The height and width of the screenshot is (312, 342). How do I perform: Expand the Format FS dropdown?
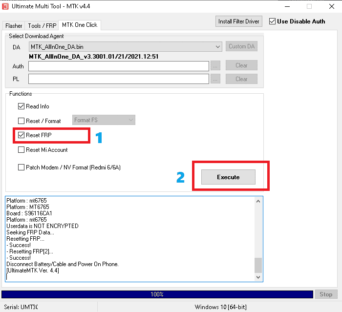click(104, 120)
